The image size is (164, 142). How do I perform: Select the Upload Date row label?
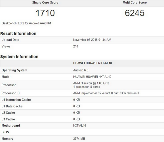(10, 40)
